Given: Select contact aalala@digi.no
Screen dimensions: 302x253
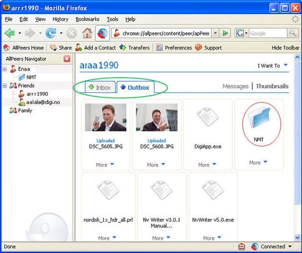Looking at the screenshot, I should pos(39,102).
